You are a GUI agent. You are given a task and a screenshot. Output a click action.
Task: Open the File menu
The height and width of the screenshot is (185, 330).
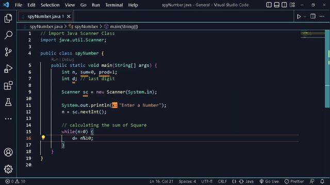(19, 5)
